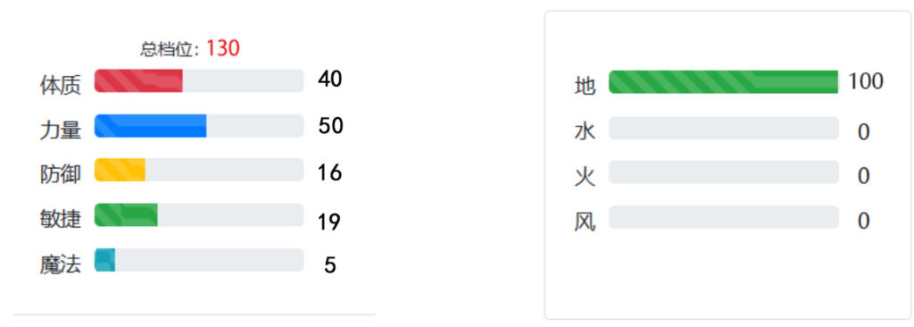The height and width of the screenshot is (327, 914).
Task: Click the teal 魔法 progress bar
Action: point(199,260)
